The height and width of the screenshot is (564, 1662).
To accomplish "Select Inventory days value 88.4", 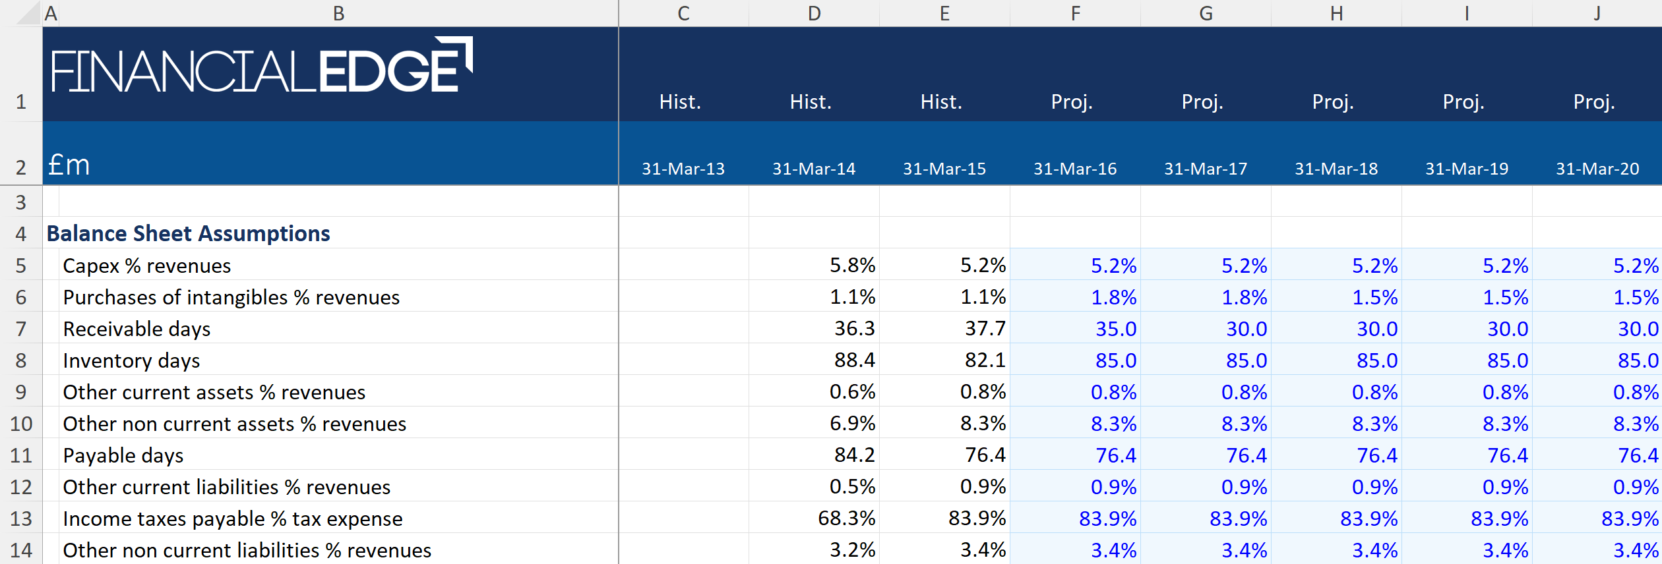I will [x=814, y=360].
